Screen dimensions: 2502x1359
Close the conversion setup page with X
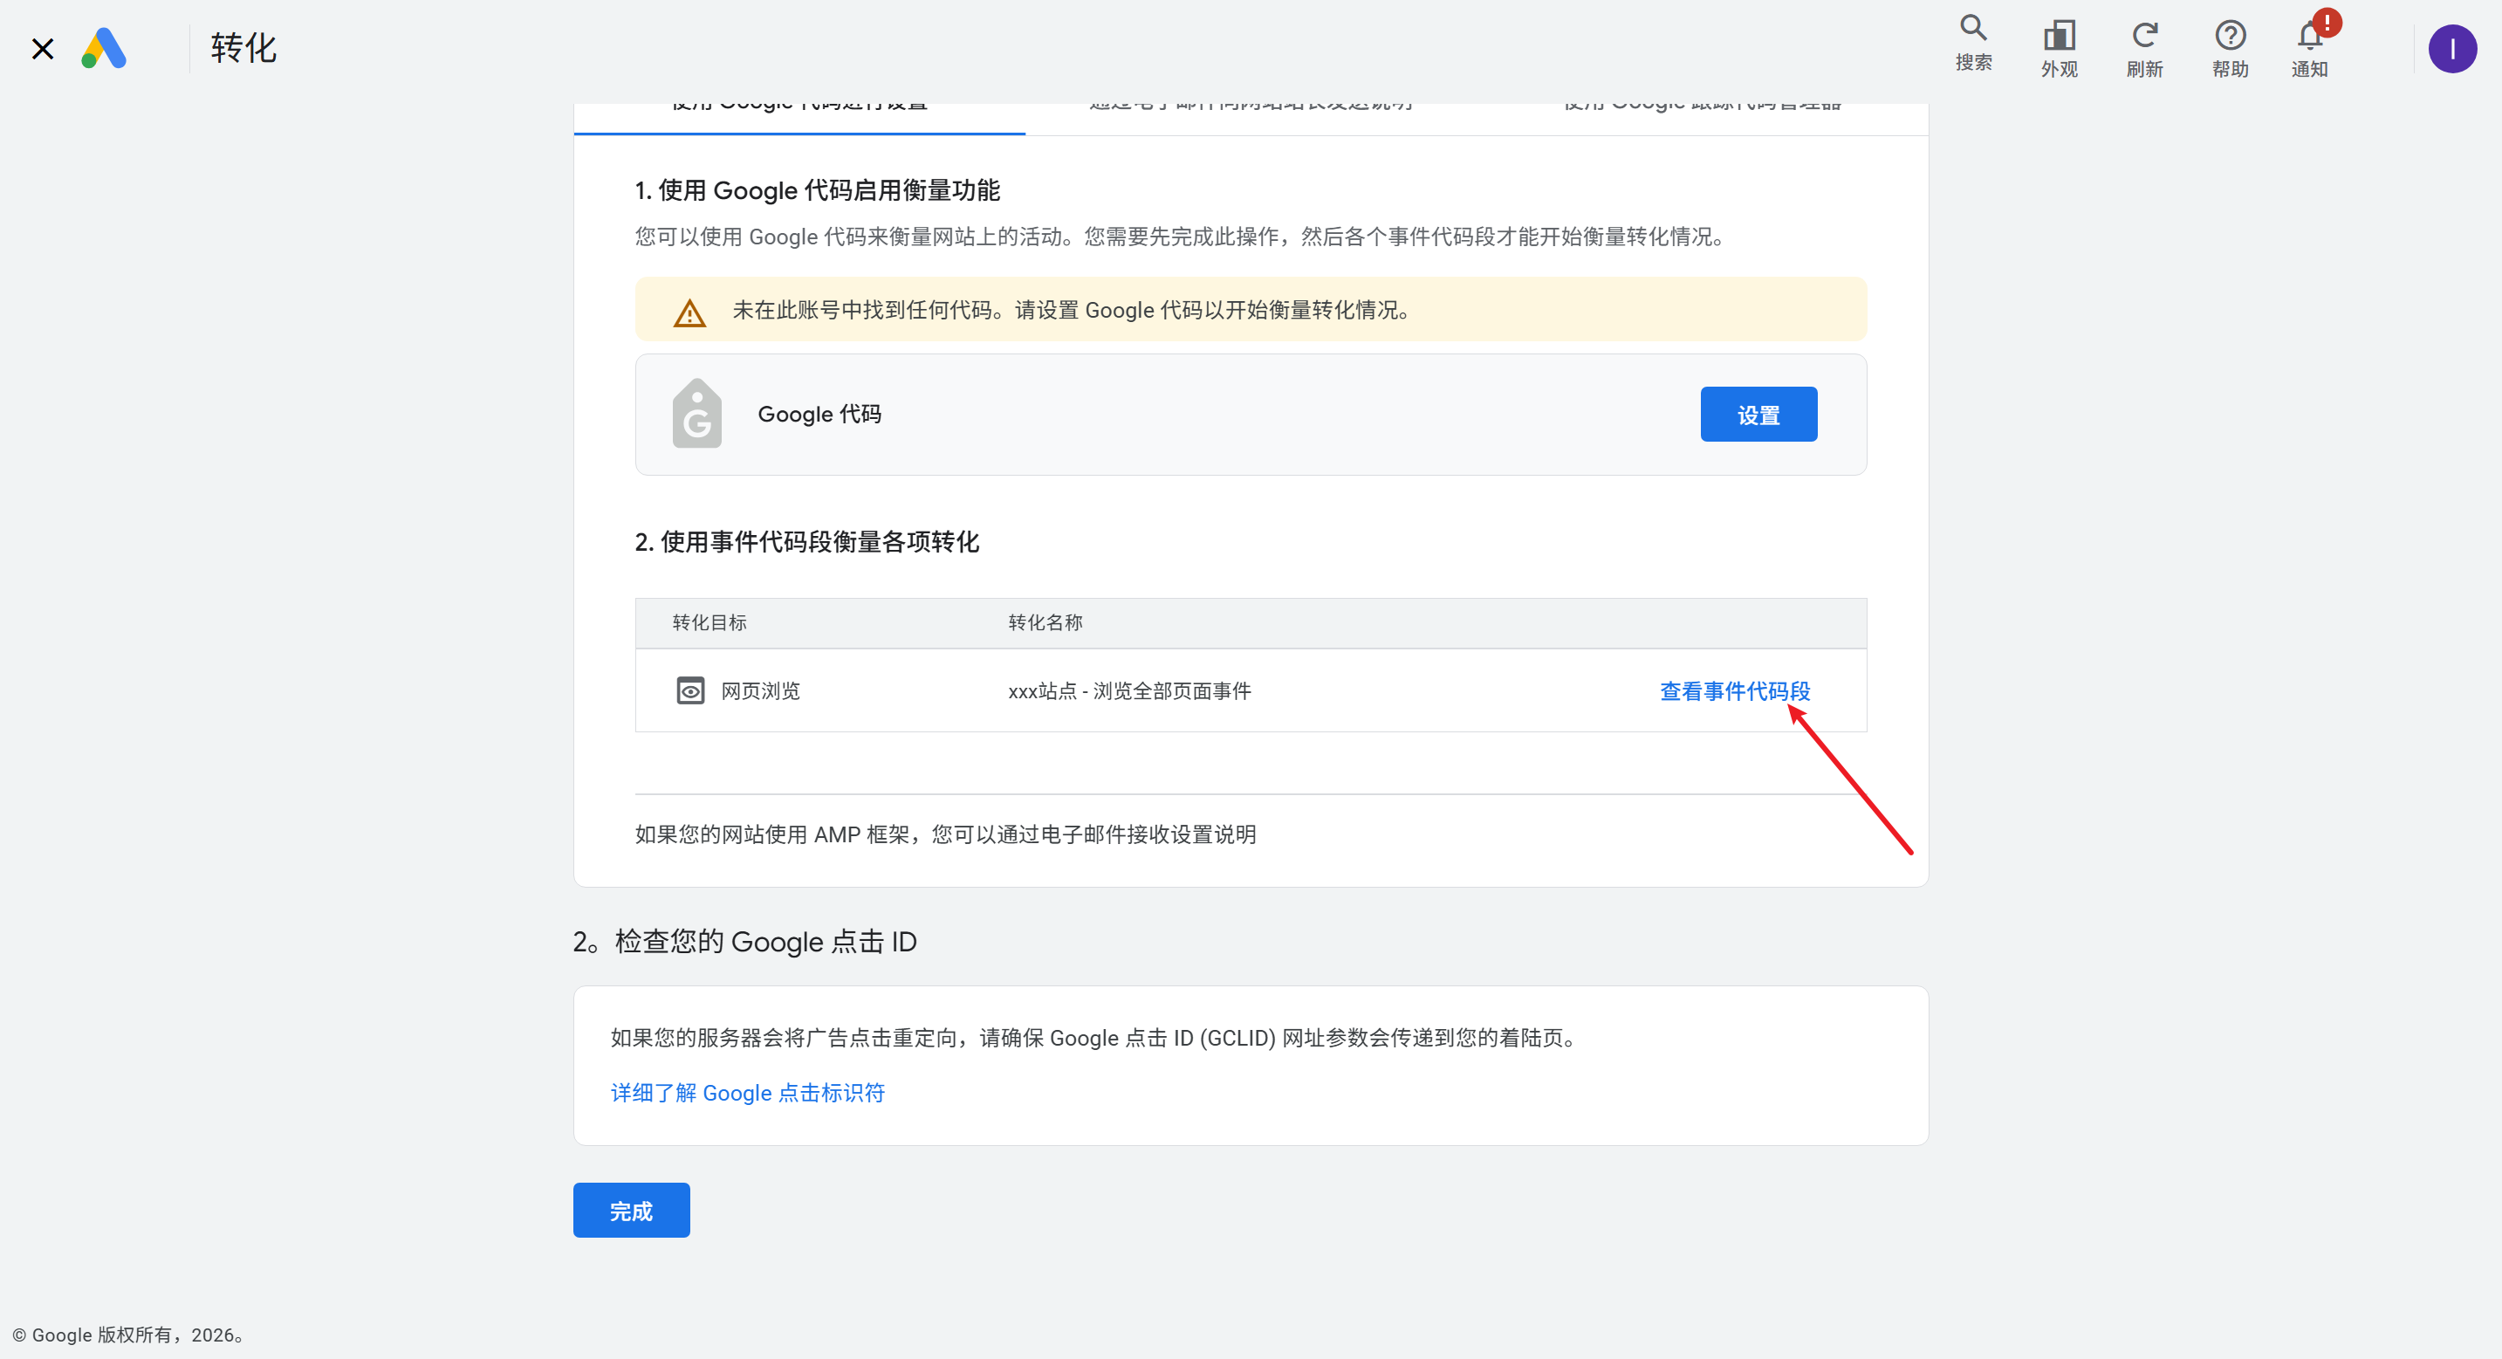click(43, 49)
